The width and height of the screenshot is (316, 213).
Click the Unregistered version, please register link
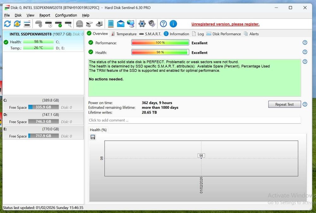pyautogui.click(x=226, y=24)
